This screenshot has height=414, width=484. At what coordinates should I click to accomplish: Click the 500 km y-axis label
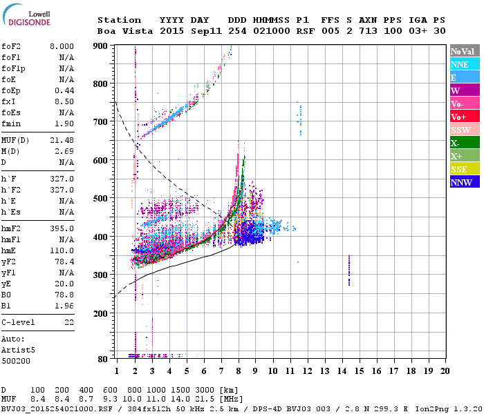click(x=100, y=199)
